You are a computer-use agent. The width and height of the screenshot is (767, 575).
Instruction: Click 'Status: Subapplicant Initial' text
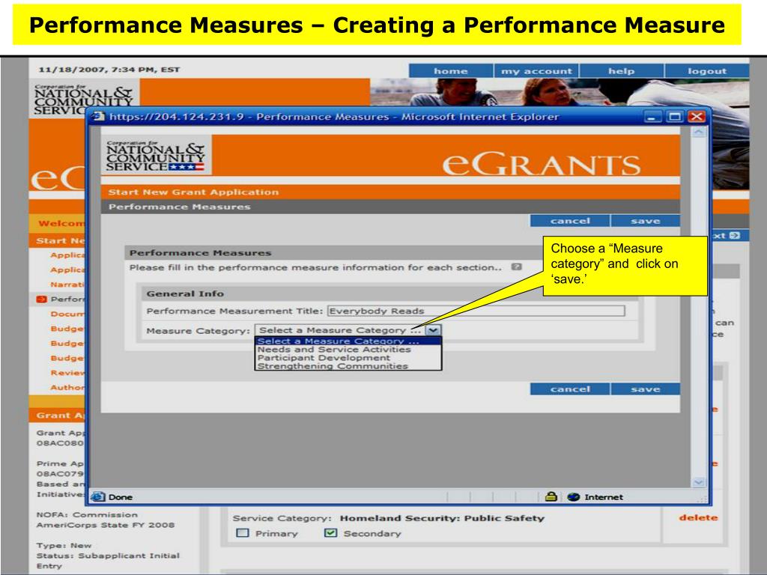coord(108,556)
